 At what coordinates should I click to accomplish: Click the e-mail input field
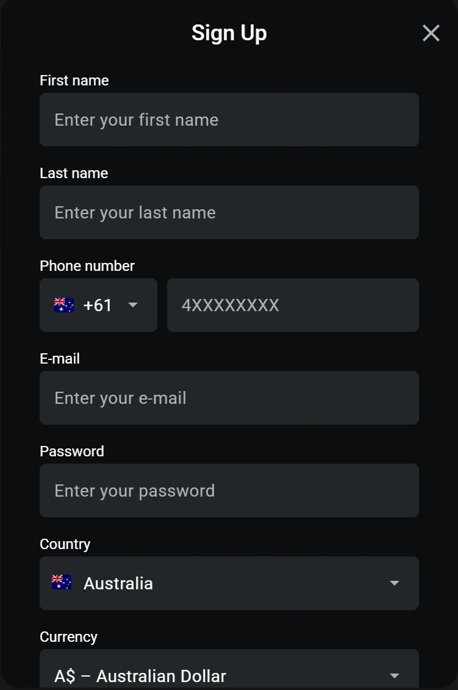[229, 398]
